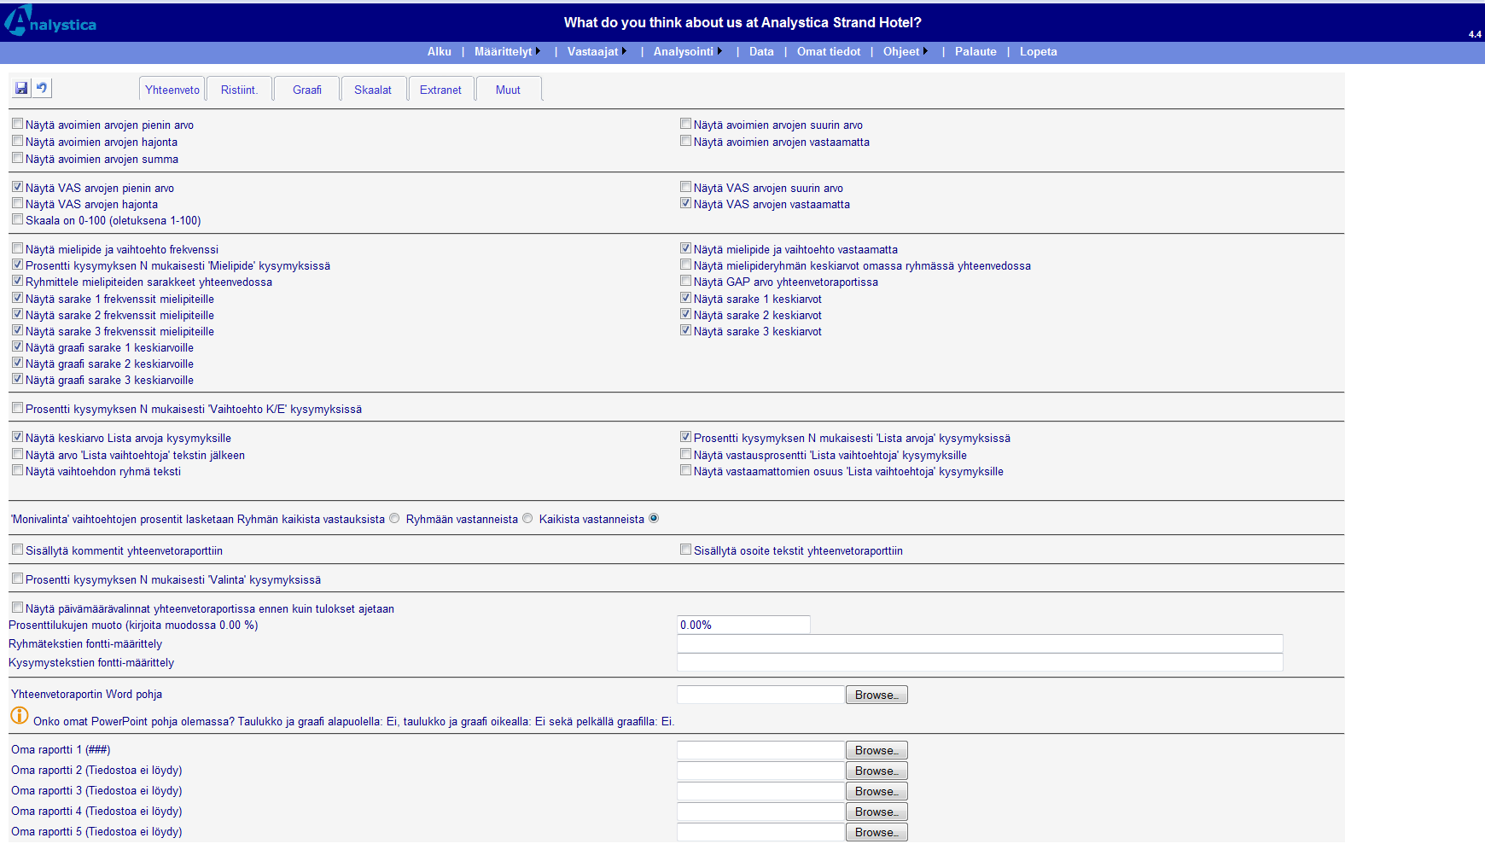The image size is (1485, 867).
Task: Switch to the Ristiint. tab
Action: (x=239, y=90)
